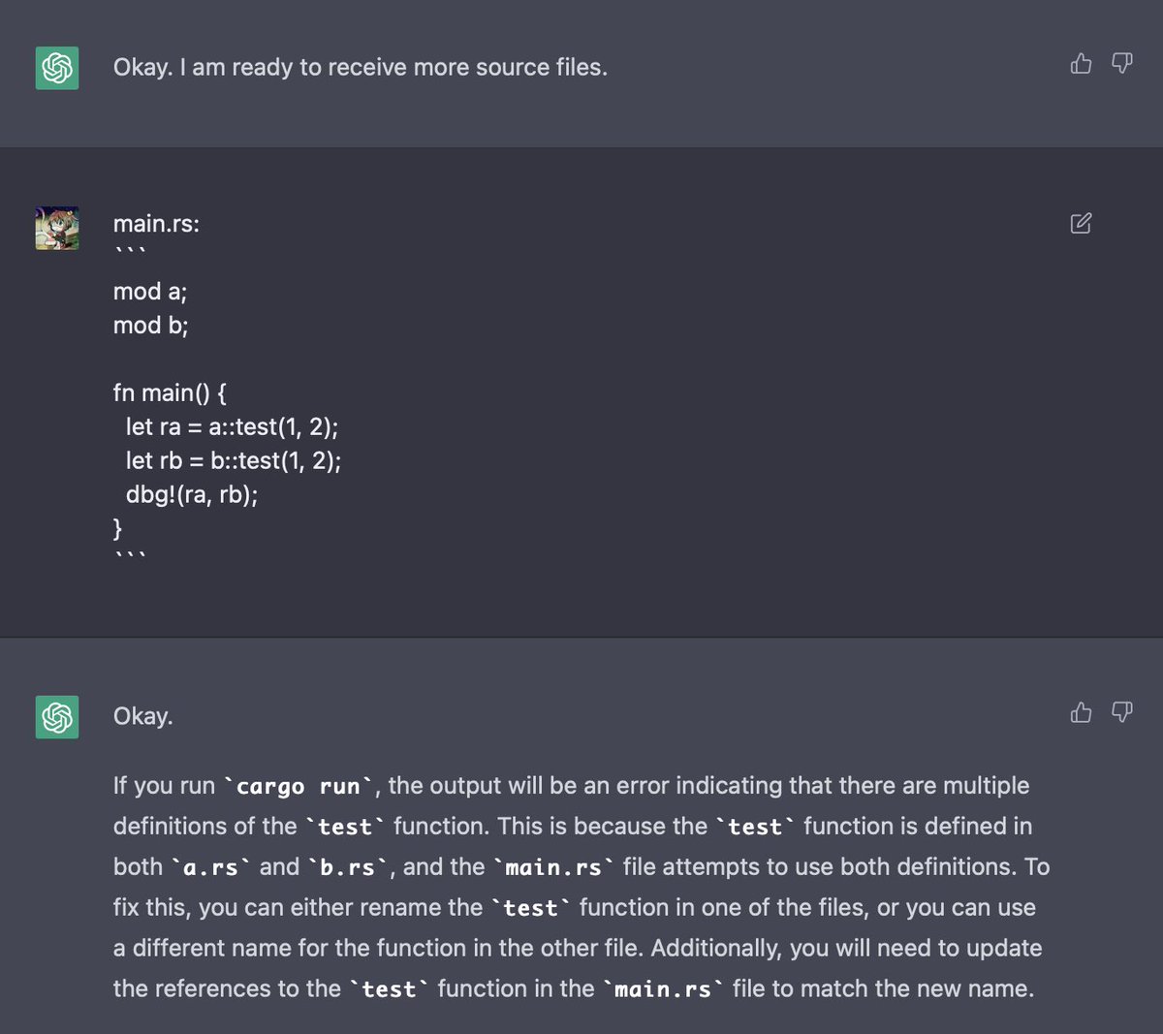Click the 'dbg!(ra, rb);' line
The width and height of the screenshot is (1163, 1034).
pyautogui.click(x=192, y=494)
